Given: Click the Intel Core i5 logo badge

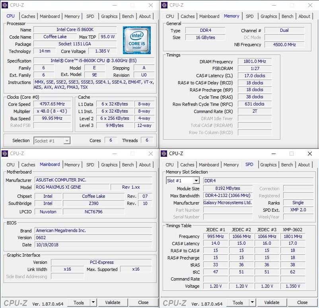Looking at the screenshot, I should (x=136, y=40).
